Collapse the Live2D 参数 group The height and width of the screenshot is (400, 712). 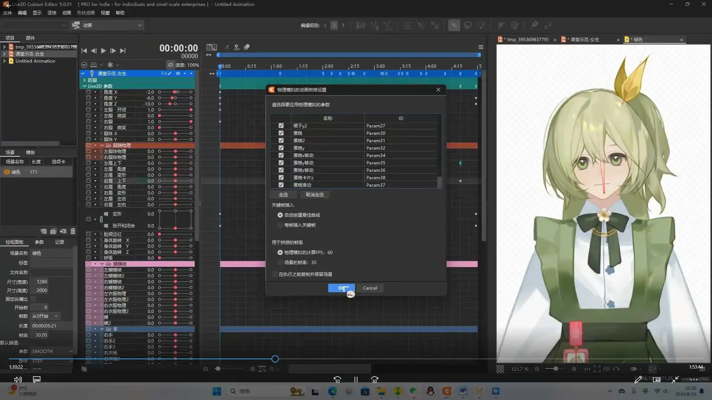(x=84, y=86)
